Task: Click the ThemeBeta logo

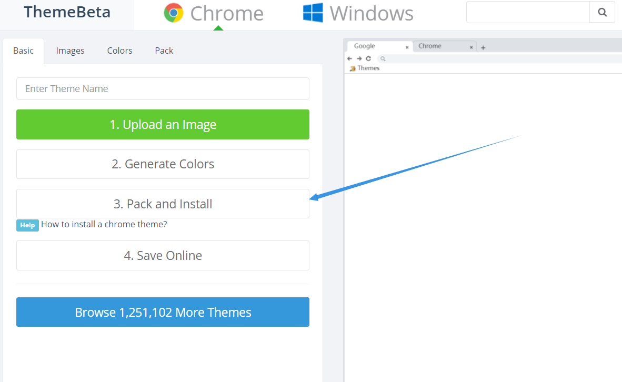Action: click(67, 12)
